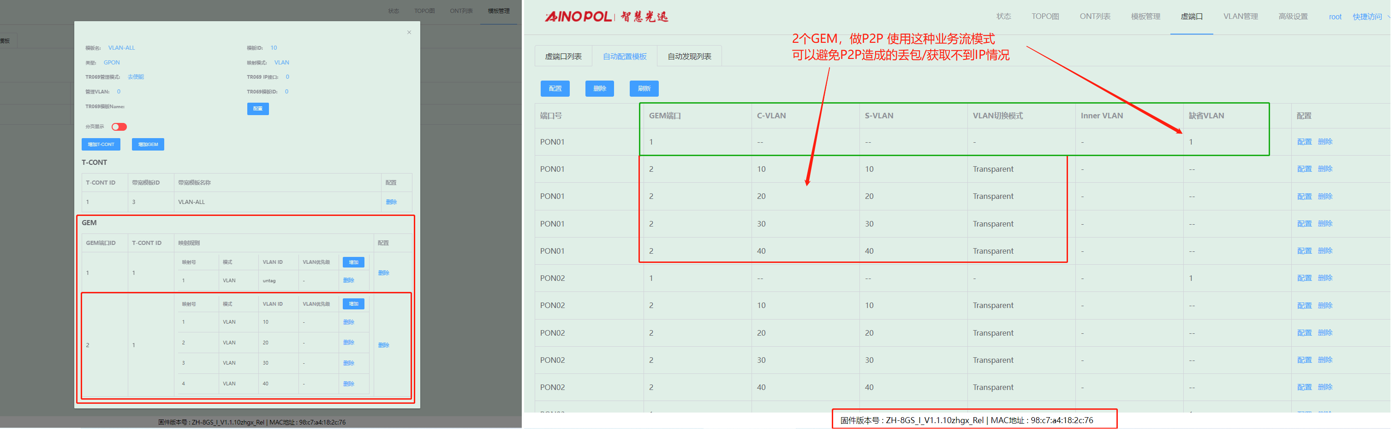Delete the VLAN 30 mapping rule in GEM 2
The image size is (1396, 442).
[x=348, y=363]
